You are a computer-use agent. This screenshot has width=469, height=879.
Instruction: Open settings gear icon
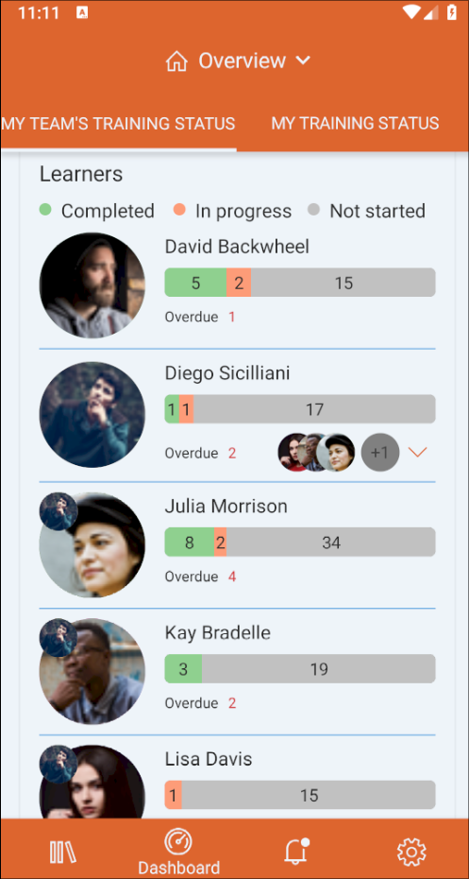(x=411, y=853)
